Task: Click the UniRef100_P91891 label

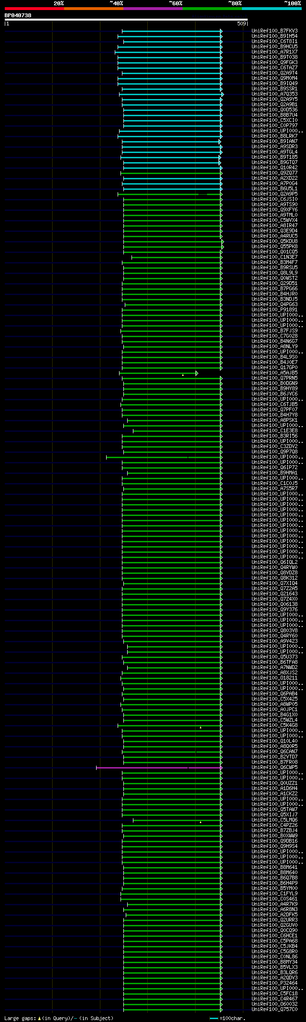Action: pyautogui.click(x=274, y=310)
